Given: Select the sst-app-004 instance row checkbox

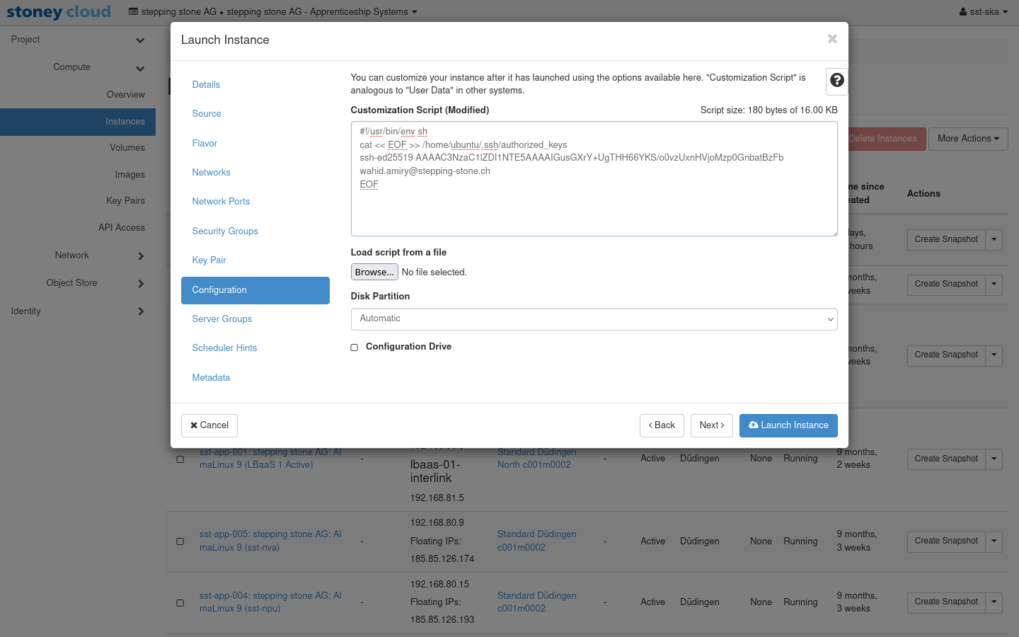Looking at the screenshot, I should coord(180,603).
